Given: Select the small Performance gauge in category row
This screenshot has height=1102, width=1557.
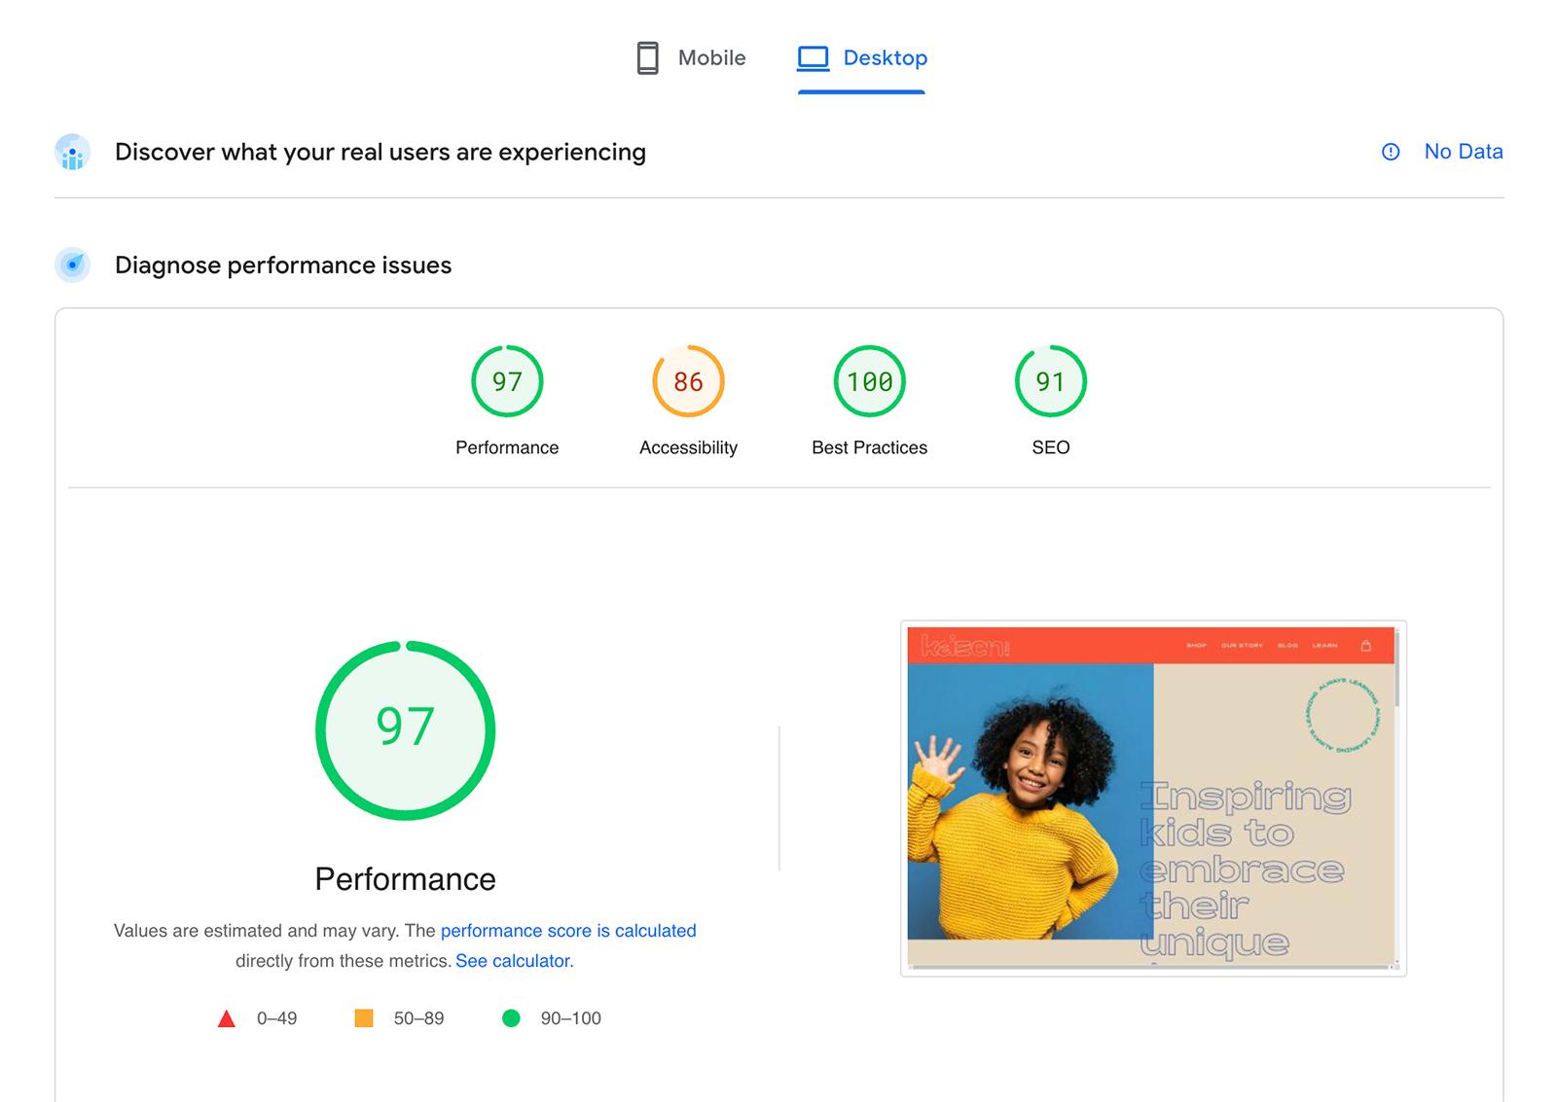Looking at the screenshot, I should [507, 382].
